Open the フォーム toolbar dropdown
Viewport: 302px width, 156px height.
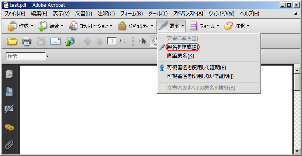click(204, 26)
